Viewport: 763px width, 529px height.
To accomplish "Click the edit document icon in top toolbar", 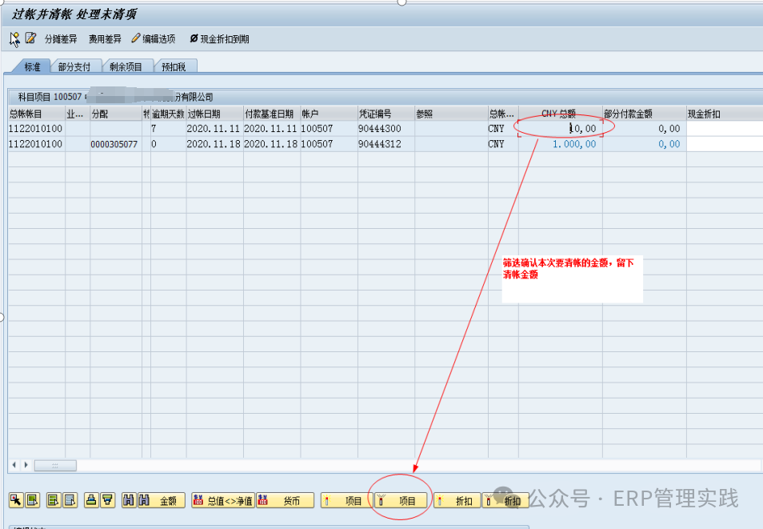I will click(31, 38).
